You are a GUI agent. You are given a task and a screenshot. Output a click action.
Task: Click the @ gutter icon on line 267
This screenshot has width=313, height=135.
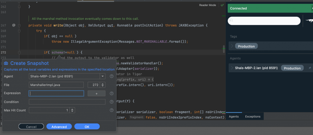pyautogui.click(x=14, y=25)
